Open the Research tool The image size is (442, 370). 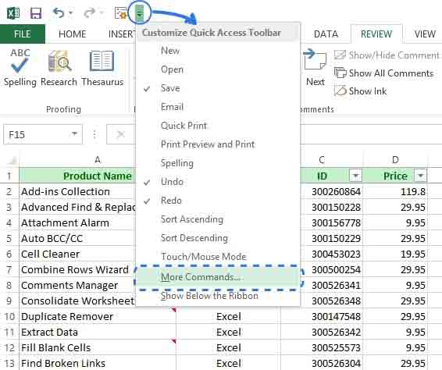pos(59,68)
